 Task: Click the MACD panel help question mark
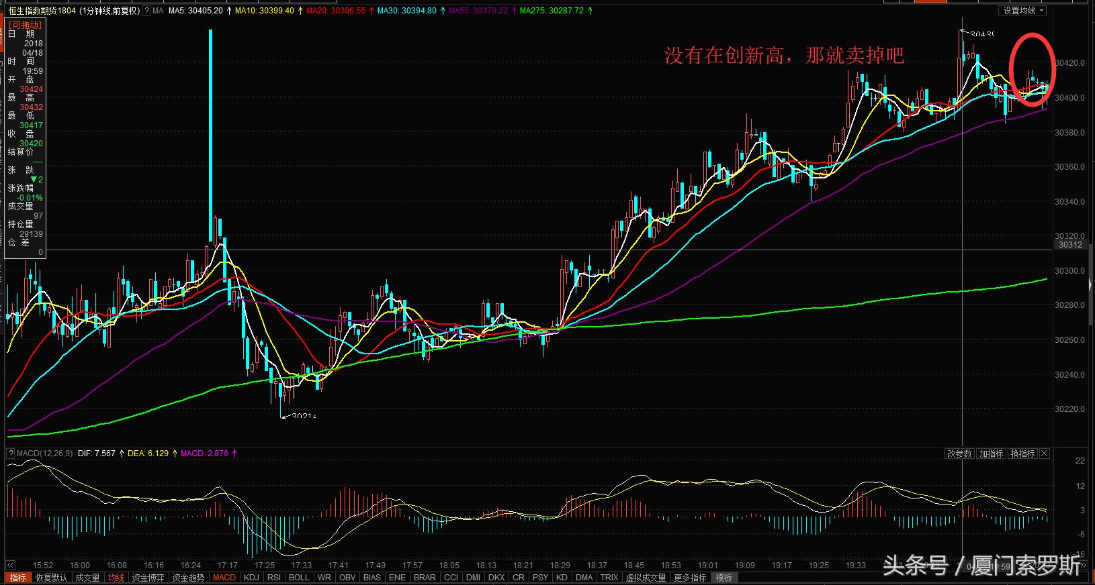tap(11, 454)
